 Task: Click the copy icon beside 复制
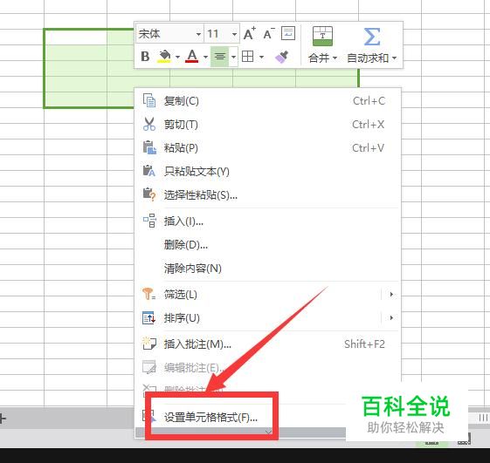click(149, 100)
